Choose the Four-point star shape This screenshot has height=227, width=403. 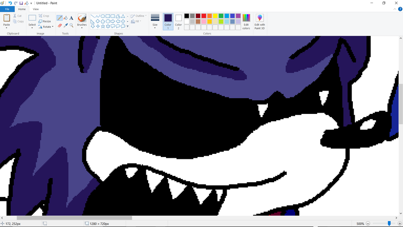(98, 26)
